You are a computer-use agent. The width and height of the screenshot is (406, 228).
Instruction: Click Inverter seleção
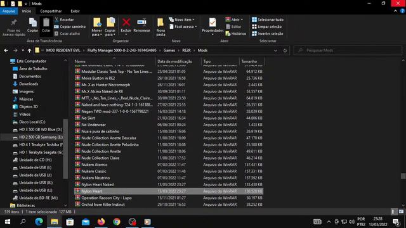coord(268,34)
